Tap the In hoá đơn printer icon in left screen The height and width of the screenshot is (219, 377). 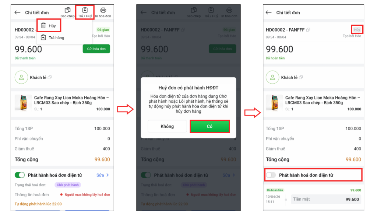point(103,11)
